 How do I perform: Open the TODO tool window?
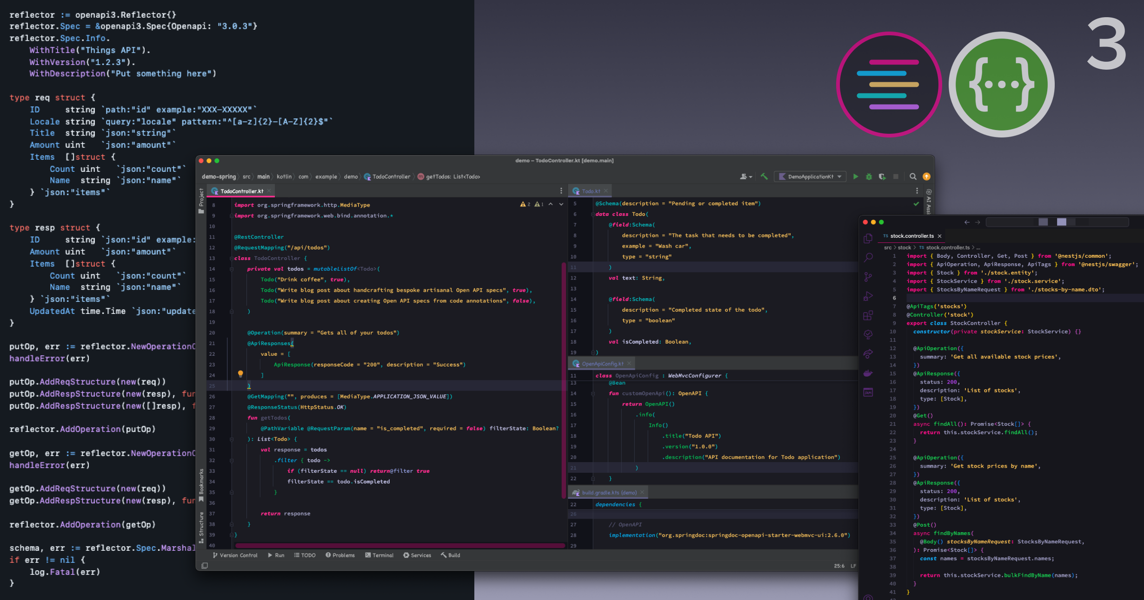(x=305, y=555)
